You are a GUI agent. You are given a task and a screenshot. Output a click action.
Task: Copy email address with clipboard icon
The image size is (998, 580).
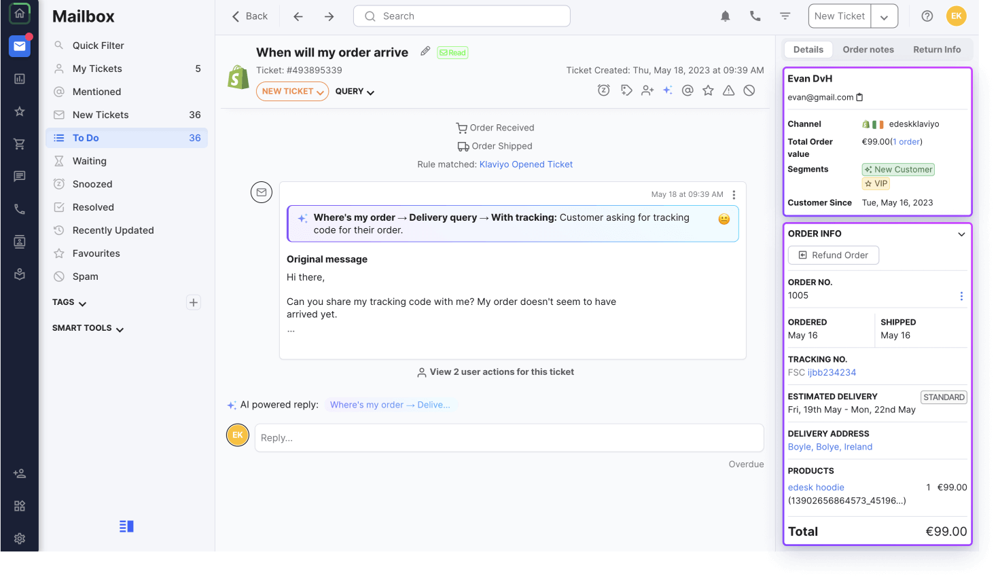[859, 97]
